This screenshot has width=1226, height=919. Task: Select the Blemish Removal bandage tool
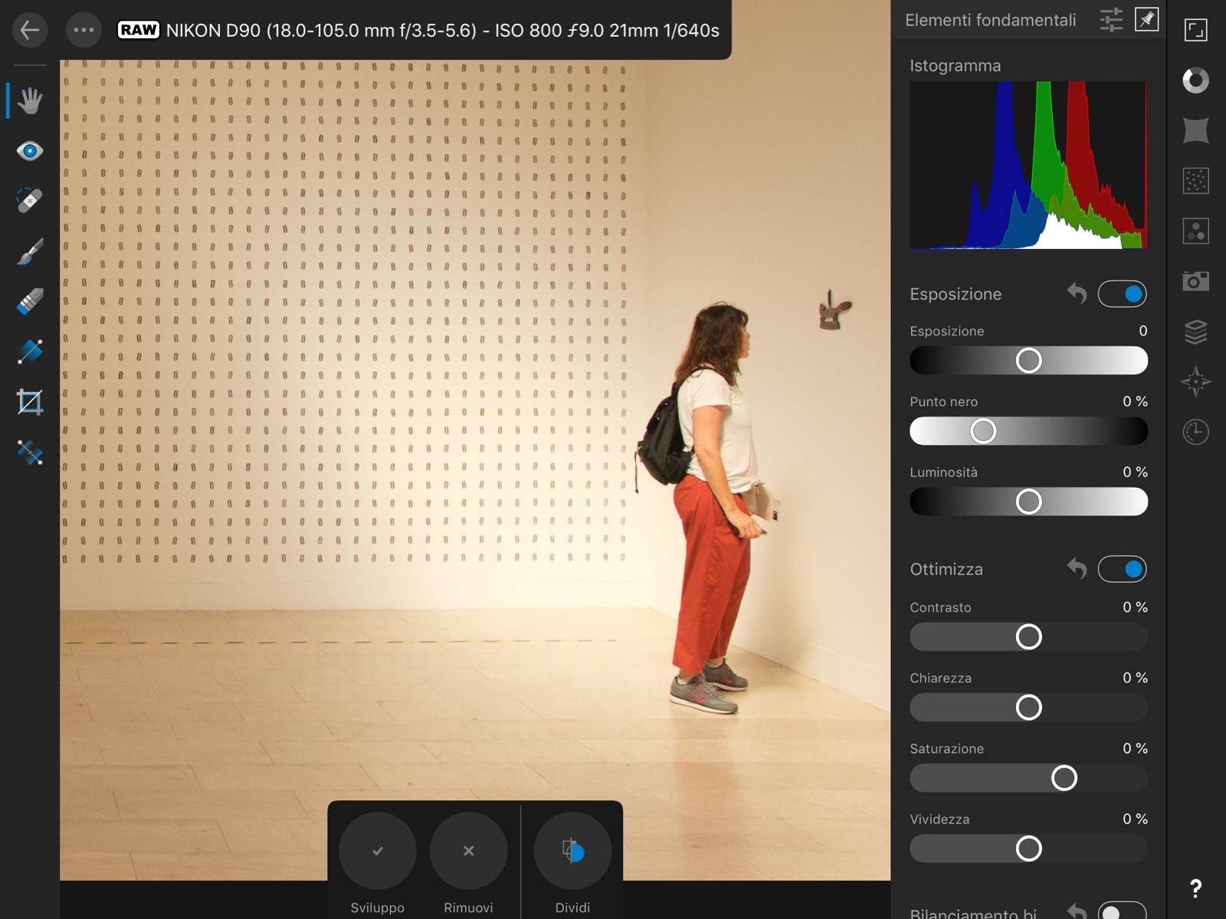(x=30, y=201)
